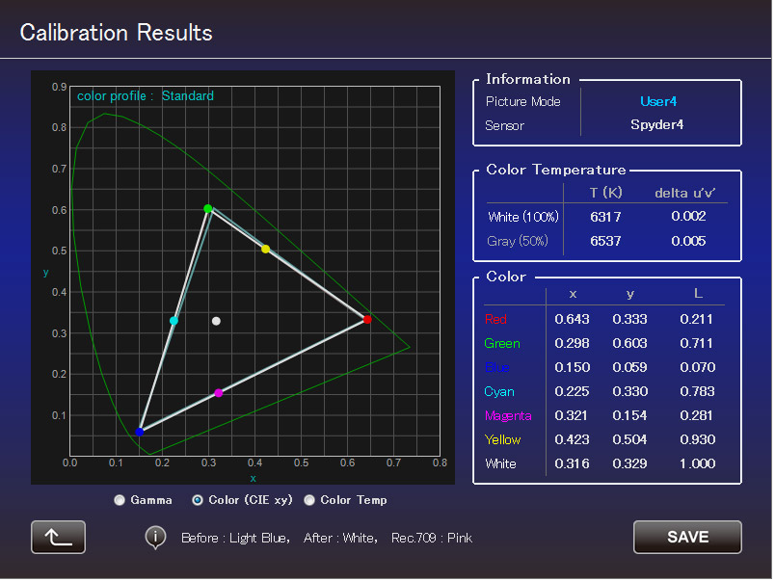Click the Spyder4 sensor value
The image size is (775, 581).
coord(656,125)
